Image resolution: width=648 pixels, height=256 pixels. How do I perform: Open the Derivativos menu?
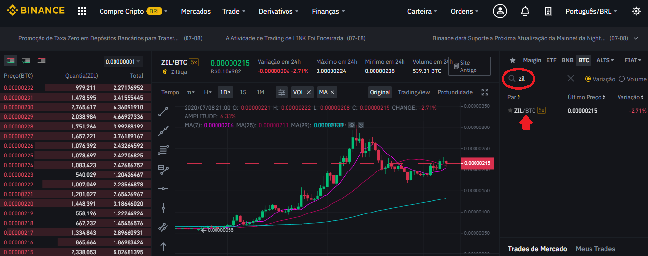[x=278, y=11]
